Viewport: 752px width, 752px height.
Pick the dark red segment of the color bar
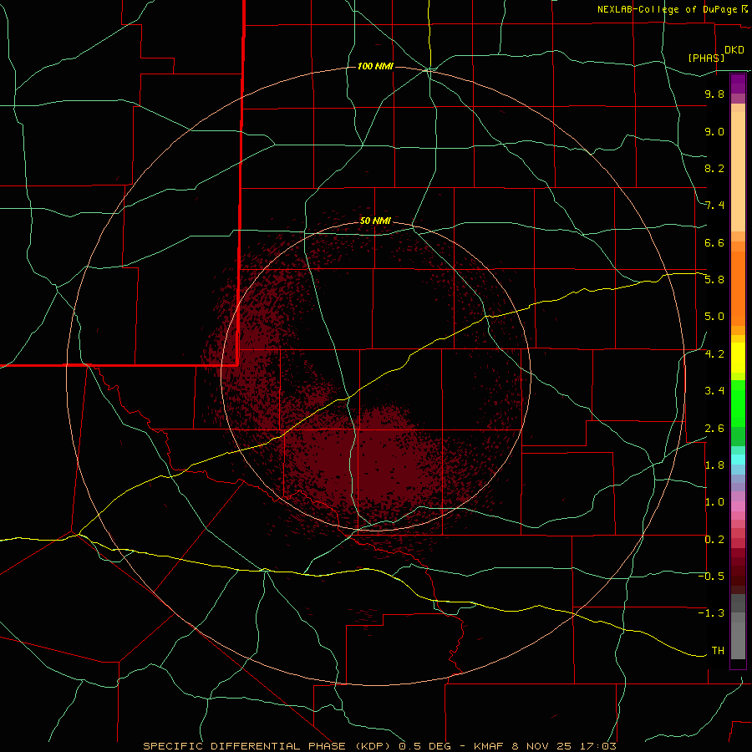pyautogui.click(x=738, y=571)
